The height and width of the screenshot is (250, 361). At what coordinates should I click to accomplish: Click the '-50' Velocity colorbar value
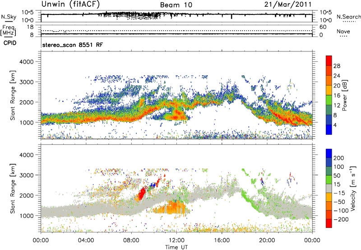tap(339, 202)
